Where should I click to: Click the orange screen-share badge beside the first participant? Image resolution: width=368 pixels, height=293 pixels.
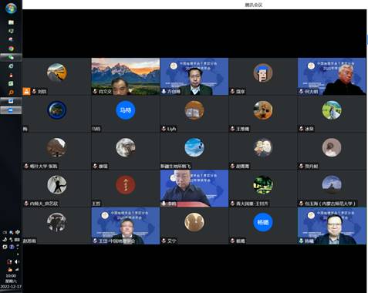26,91
